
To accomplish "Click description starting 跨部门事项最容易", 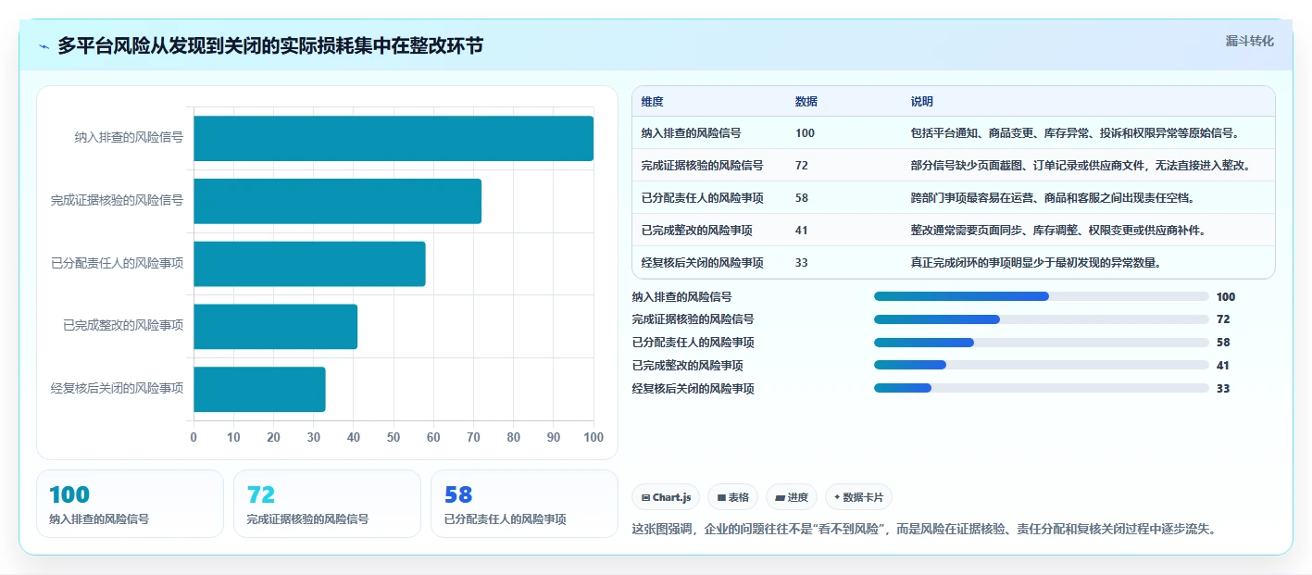I will click(x=1052, y=198).
